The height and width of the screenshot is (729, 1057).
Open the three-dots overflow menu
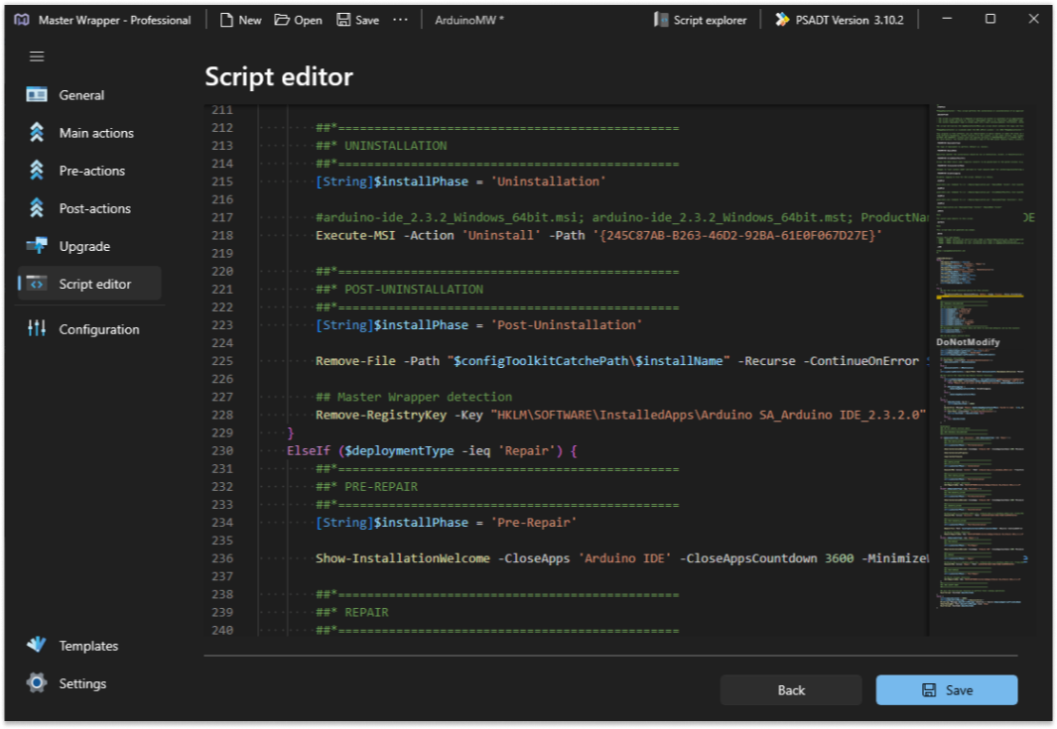[x=400, y=20]
